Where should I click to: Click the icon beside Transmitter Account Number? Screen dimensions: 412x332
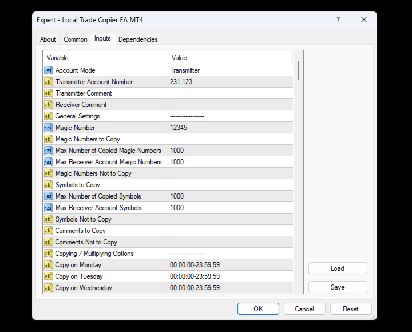click(48, 82)
